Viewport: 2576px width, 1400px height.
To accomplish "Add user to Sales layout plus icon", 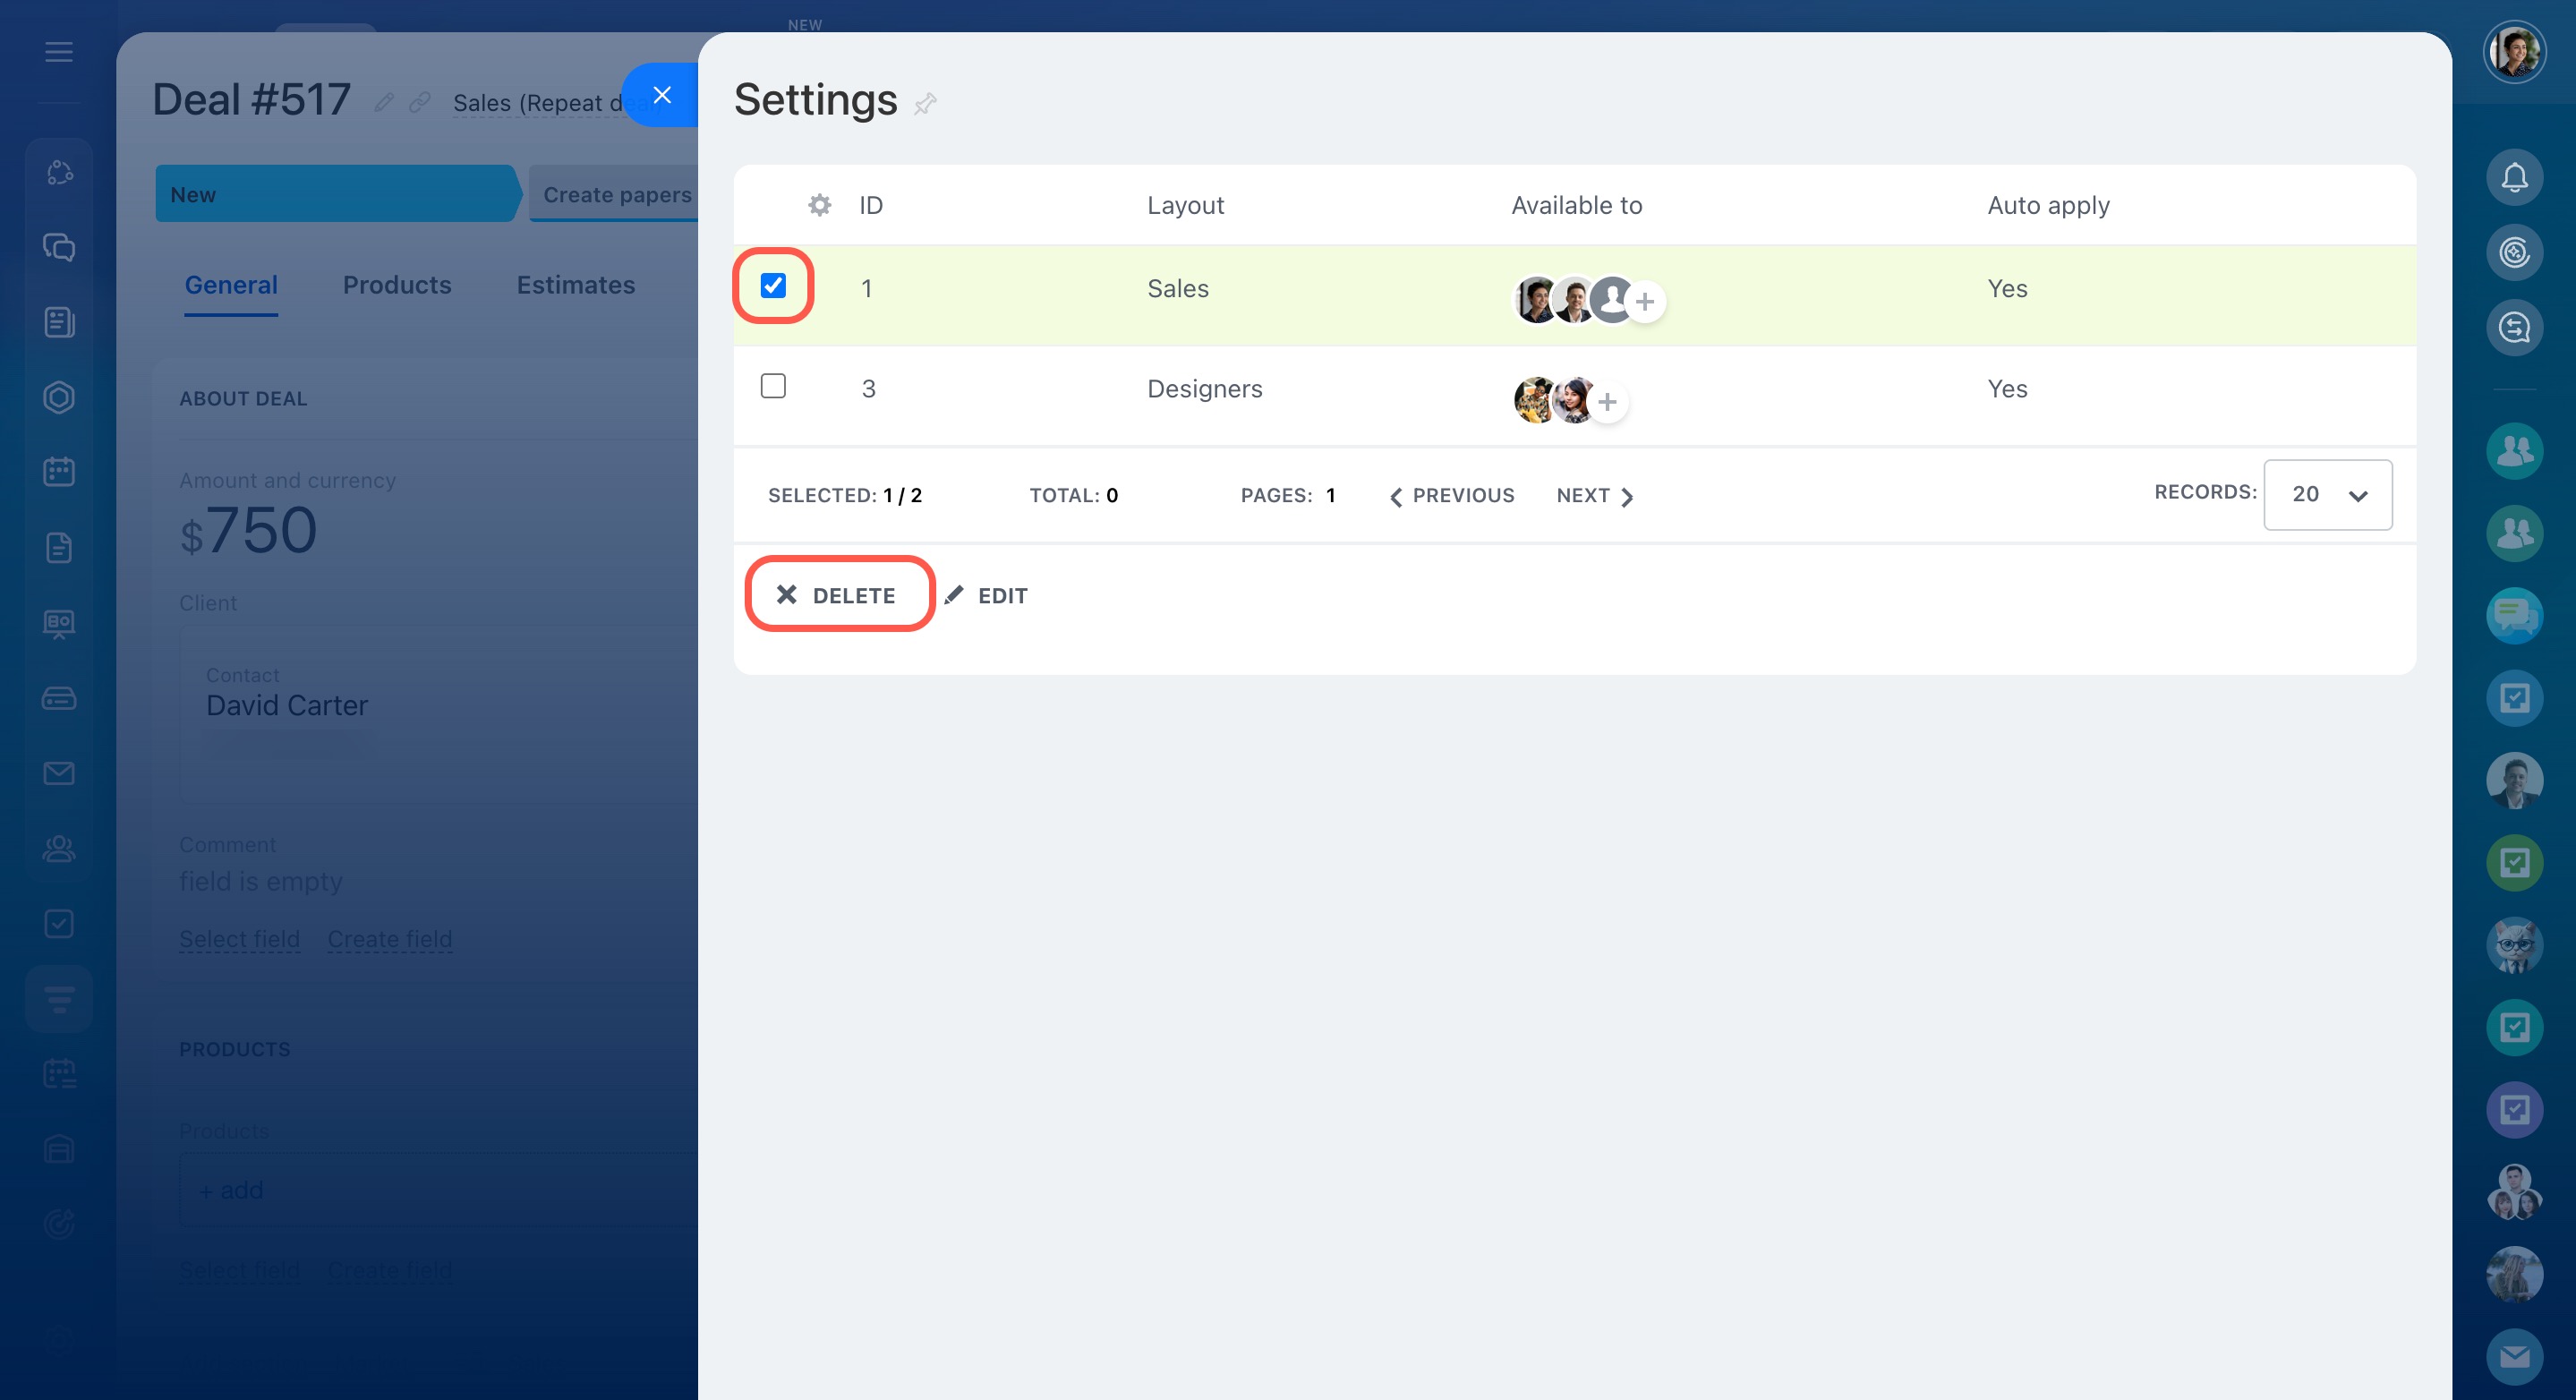I will [1645, 301].
